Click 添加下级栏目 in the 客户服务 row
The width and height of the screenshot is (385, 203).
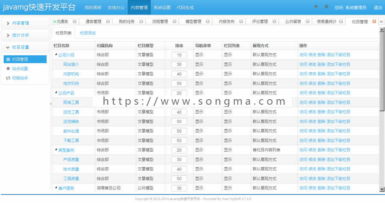pos(338,188)
